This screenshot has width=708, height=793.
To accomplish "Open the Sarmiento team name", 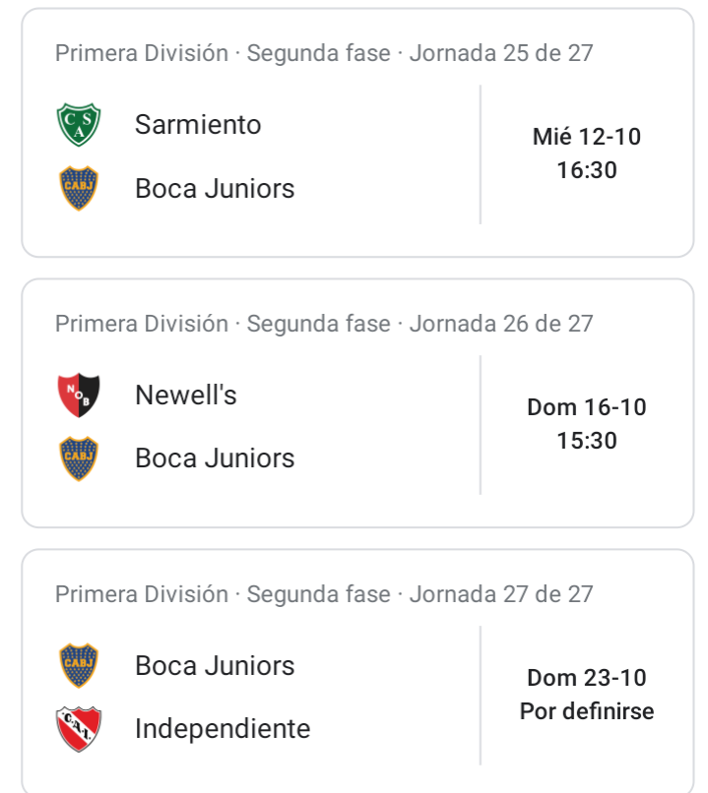I will click(198, 124).
